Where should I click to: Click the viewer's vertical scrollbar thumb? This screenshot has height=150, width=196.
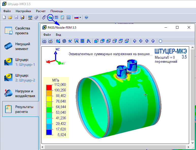click(192, 95)
